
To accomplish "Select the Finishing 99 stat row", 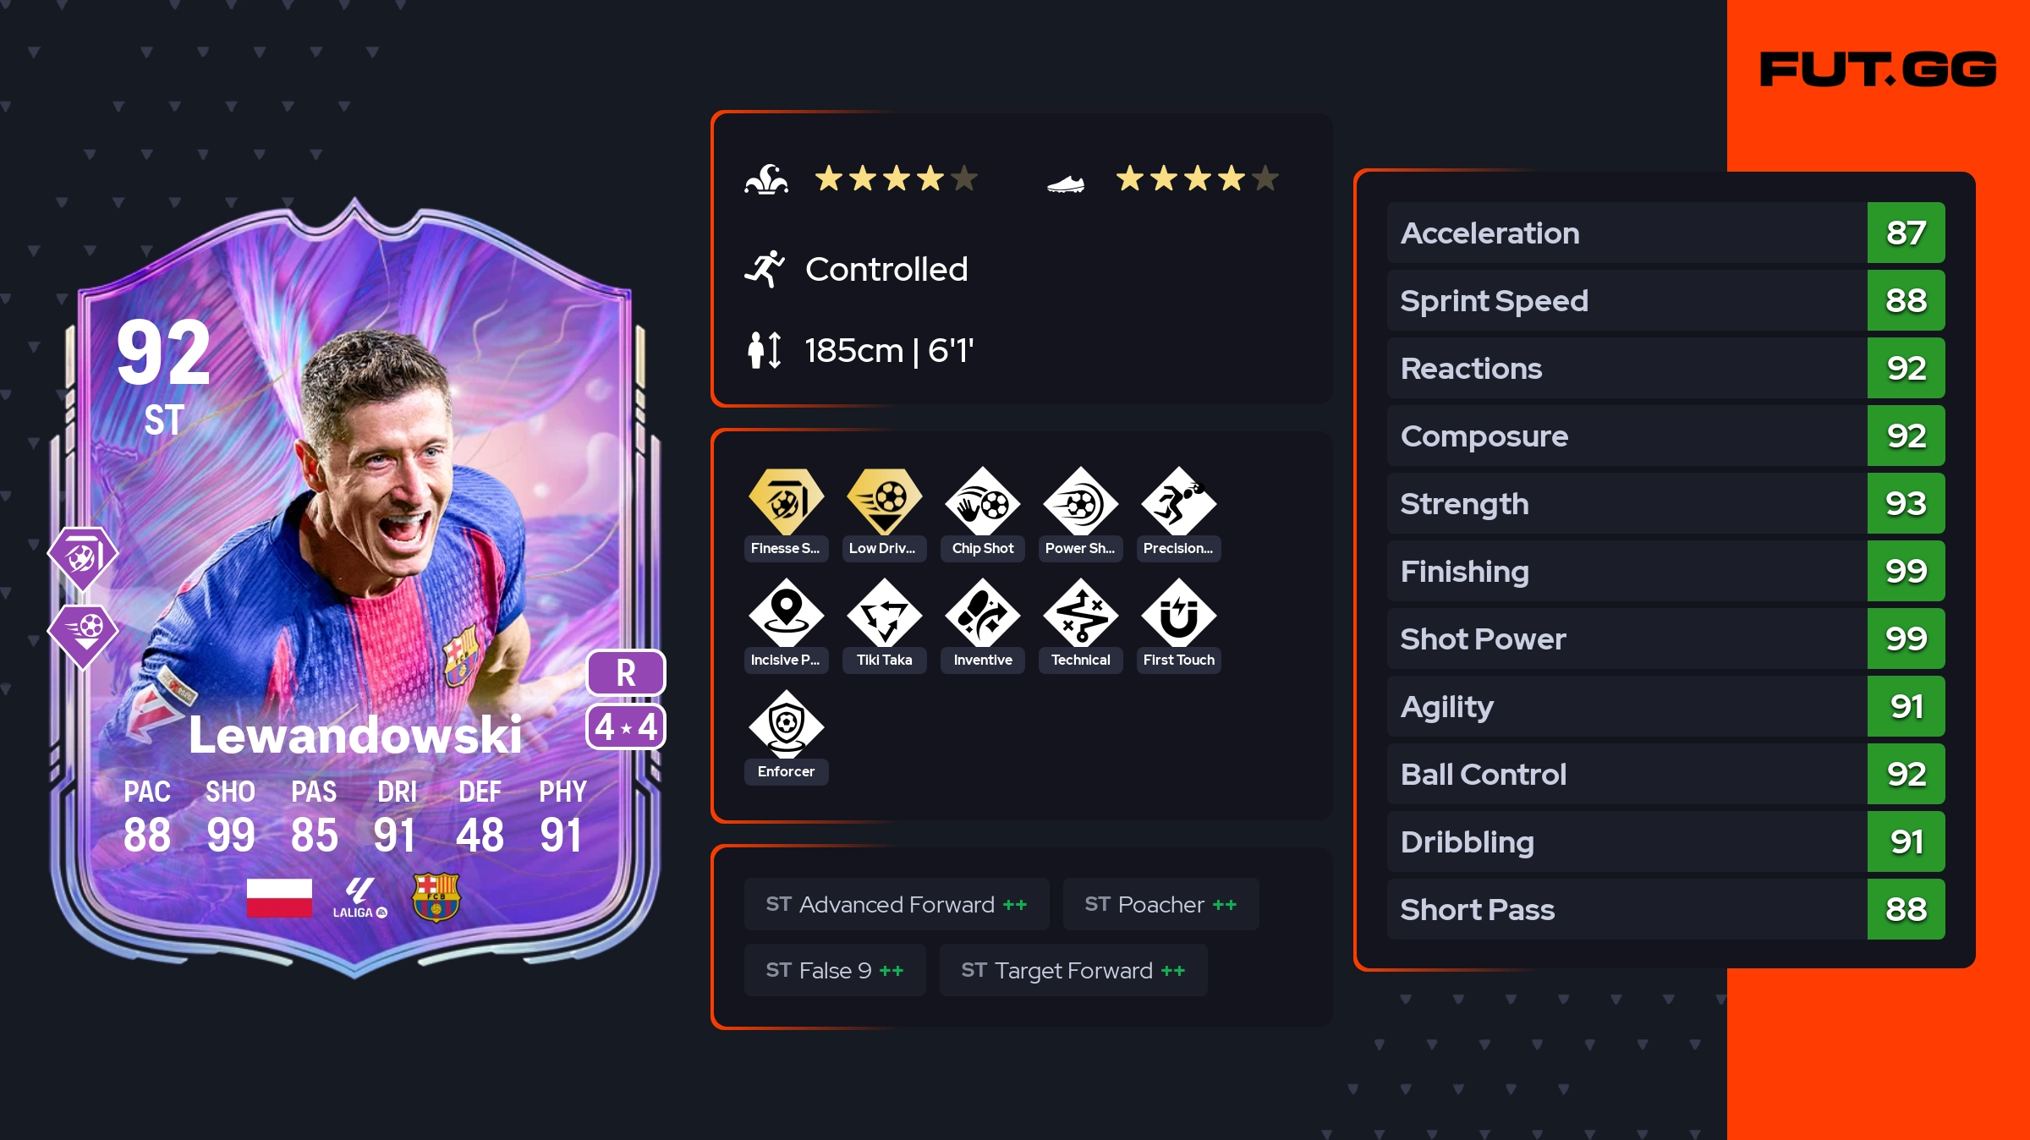I will [1665, 571].
